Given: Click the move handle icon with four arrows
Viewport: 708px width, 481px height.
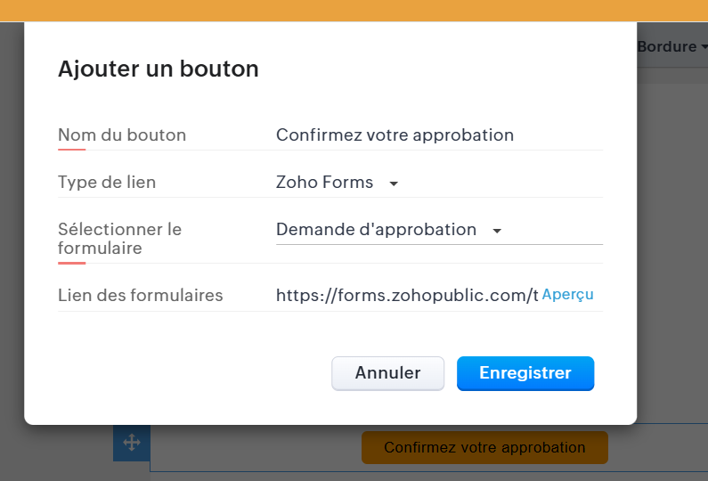Looking at the screenshot, I should 132,443.
